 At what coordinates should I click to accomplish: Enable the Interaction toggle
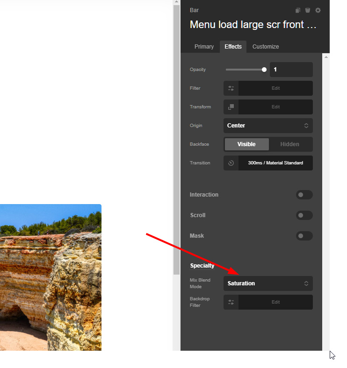point(304,195)
